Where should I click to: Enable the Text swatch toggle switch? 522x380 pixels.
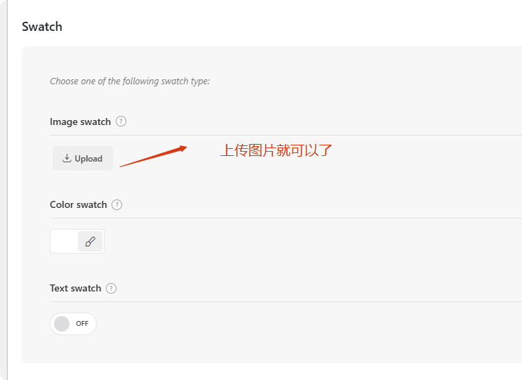click(x=73, y=324)
